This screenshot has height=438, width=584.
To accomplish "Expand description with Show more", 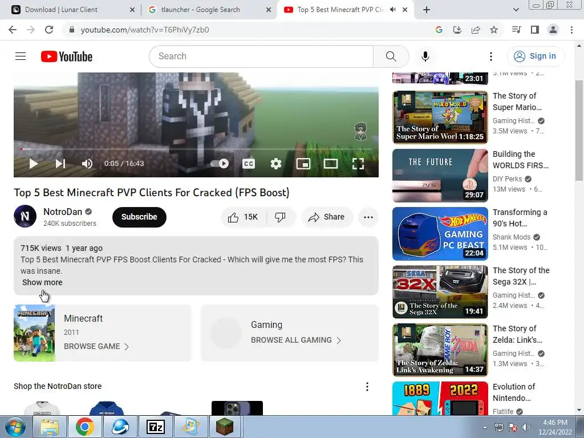I will (x=42, y=282).
